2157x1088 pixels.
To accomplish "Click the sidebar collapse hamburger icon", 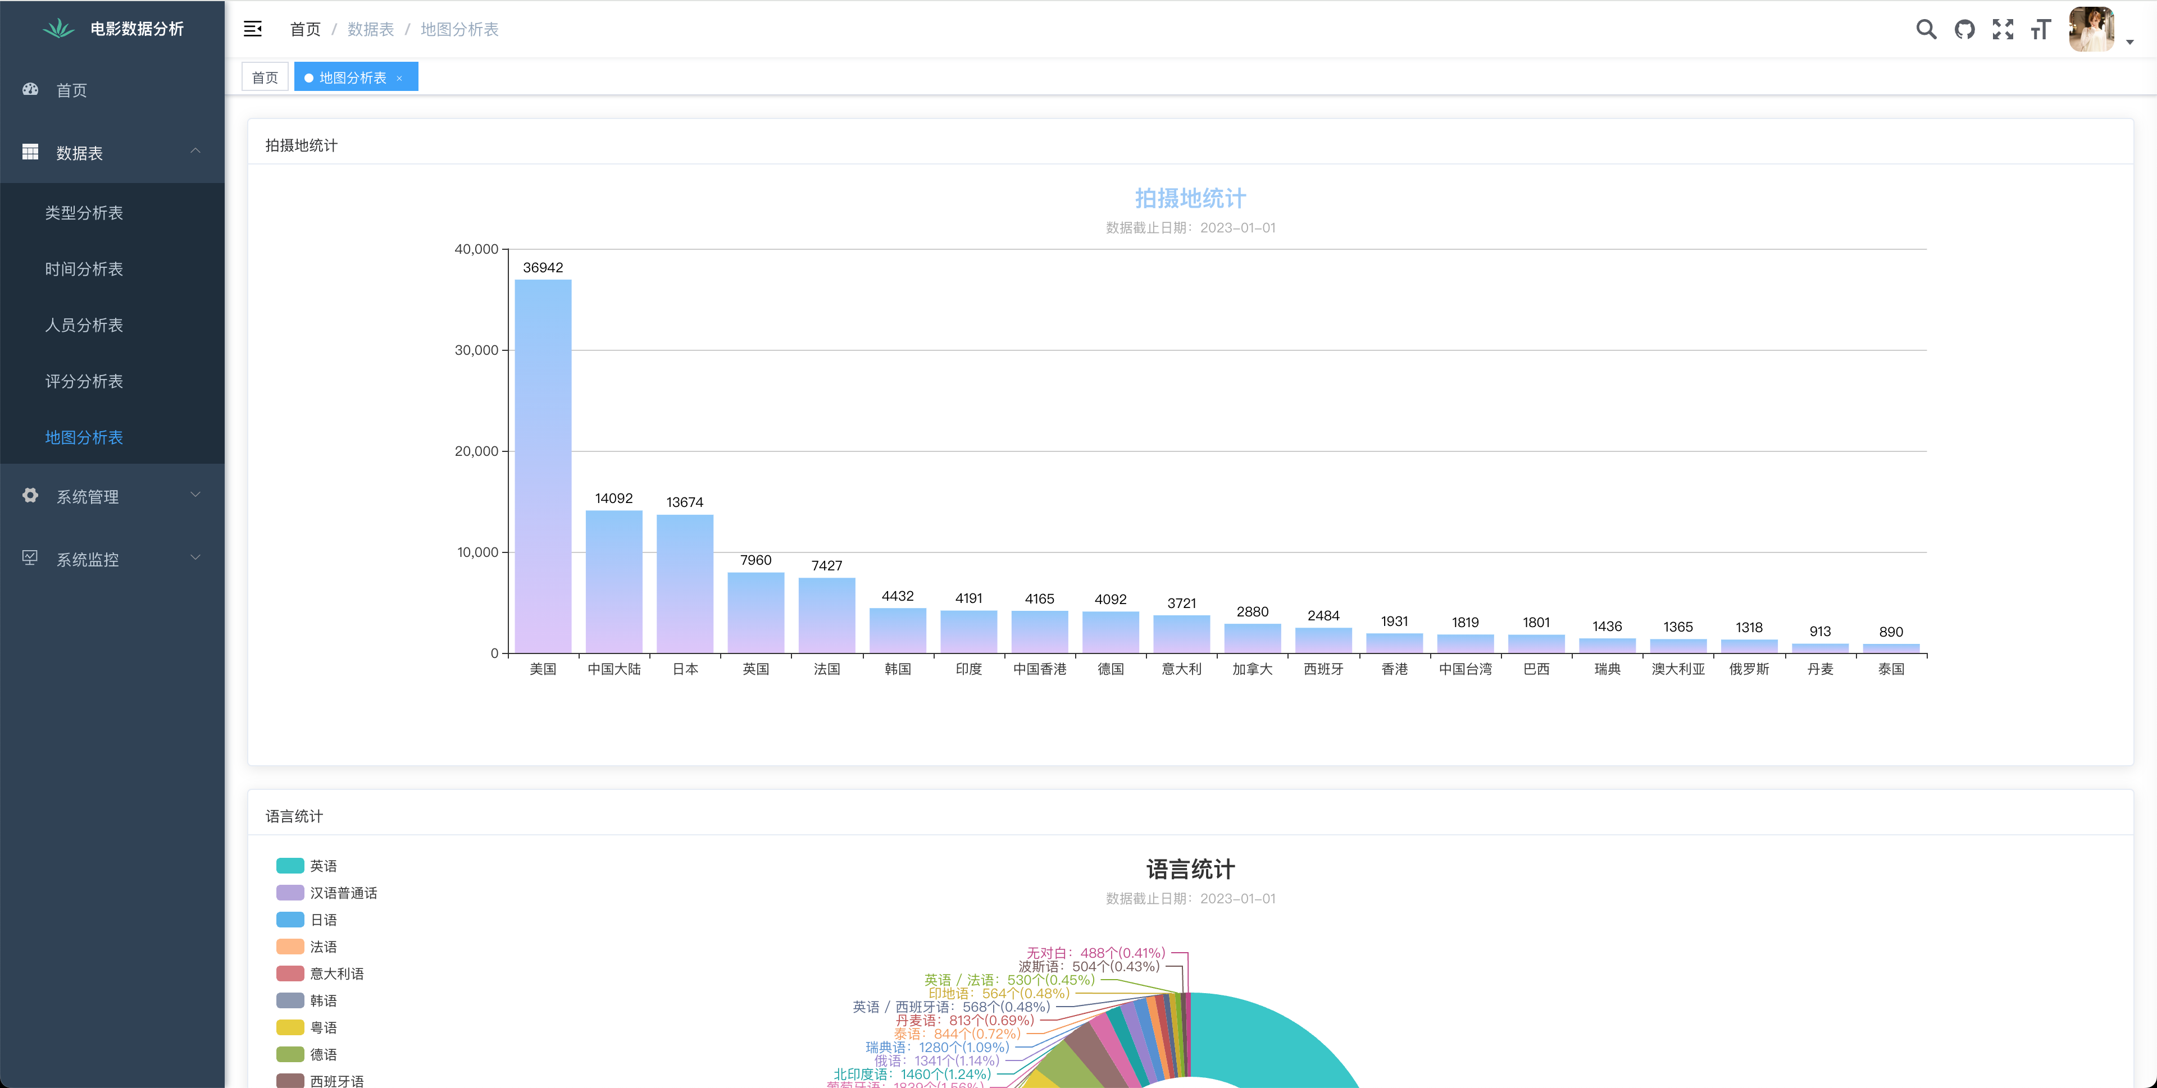I will click(x=253, y=29).
